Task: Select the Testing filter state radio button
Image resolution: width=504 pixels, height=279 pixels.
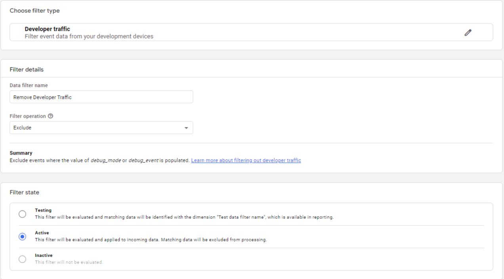Action: pyautogui.click(x=23, y=214)
